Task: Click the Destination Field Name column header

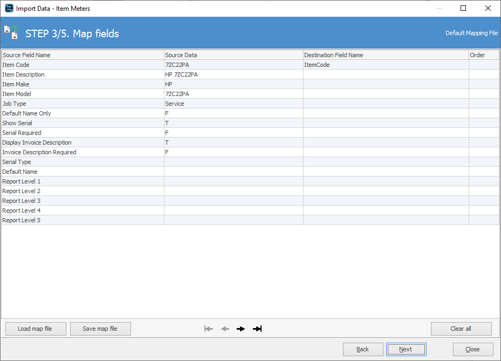Action: point(385,55)
